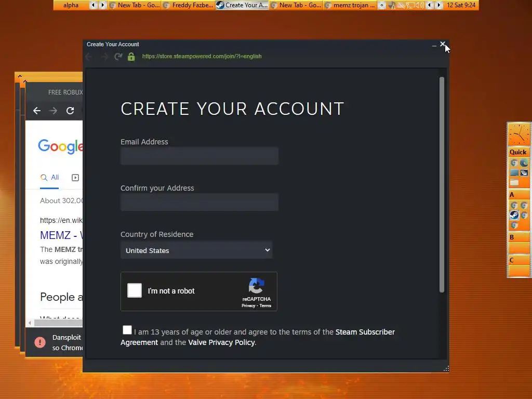Screen dimensions: 532x399
Task: Click the Google logo in Chrome window
Action: pos(60,147)
